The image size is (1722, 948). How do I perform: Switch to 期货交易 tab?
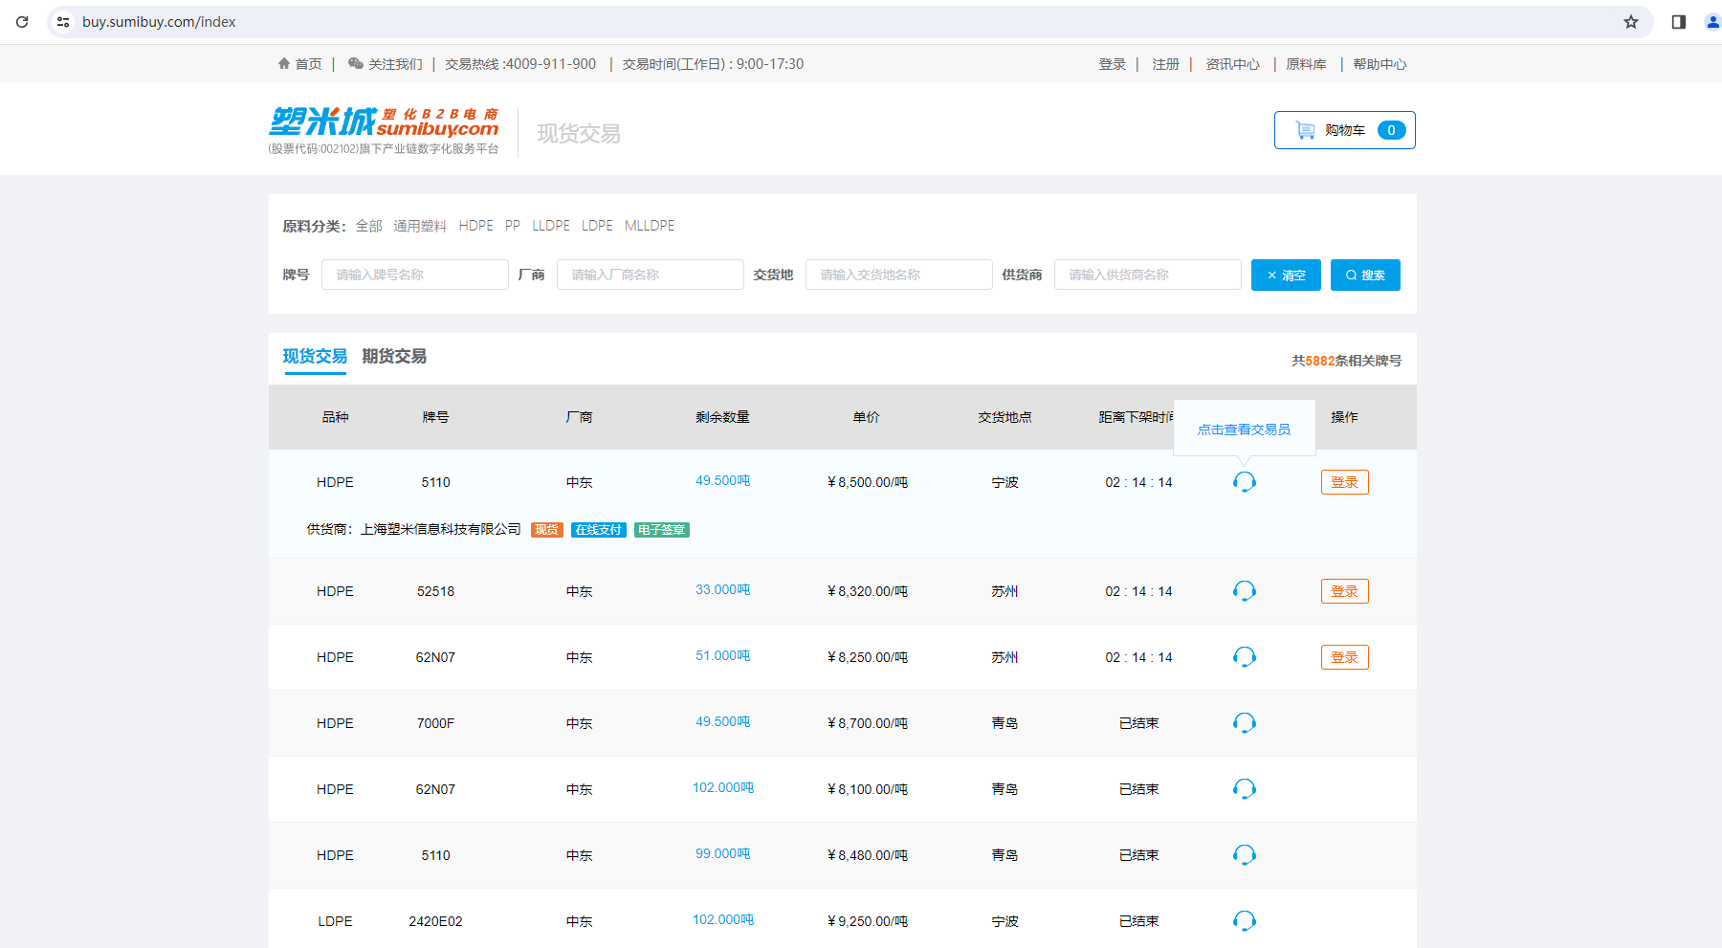(394, 357)
